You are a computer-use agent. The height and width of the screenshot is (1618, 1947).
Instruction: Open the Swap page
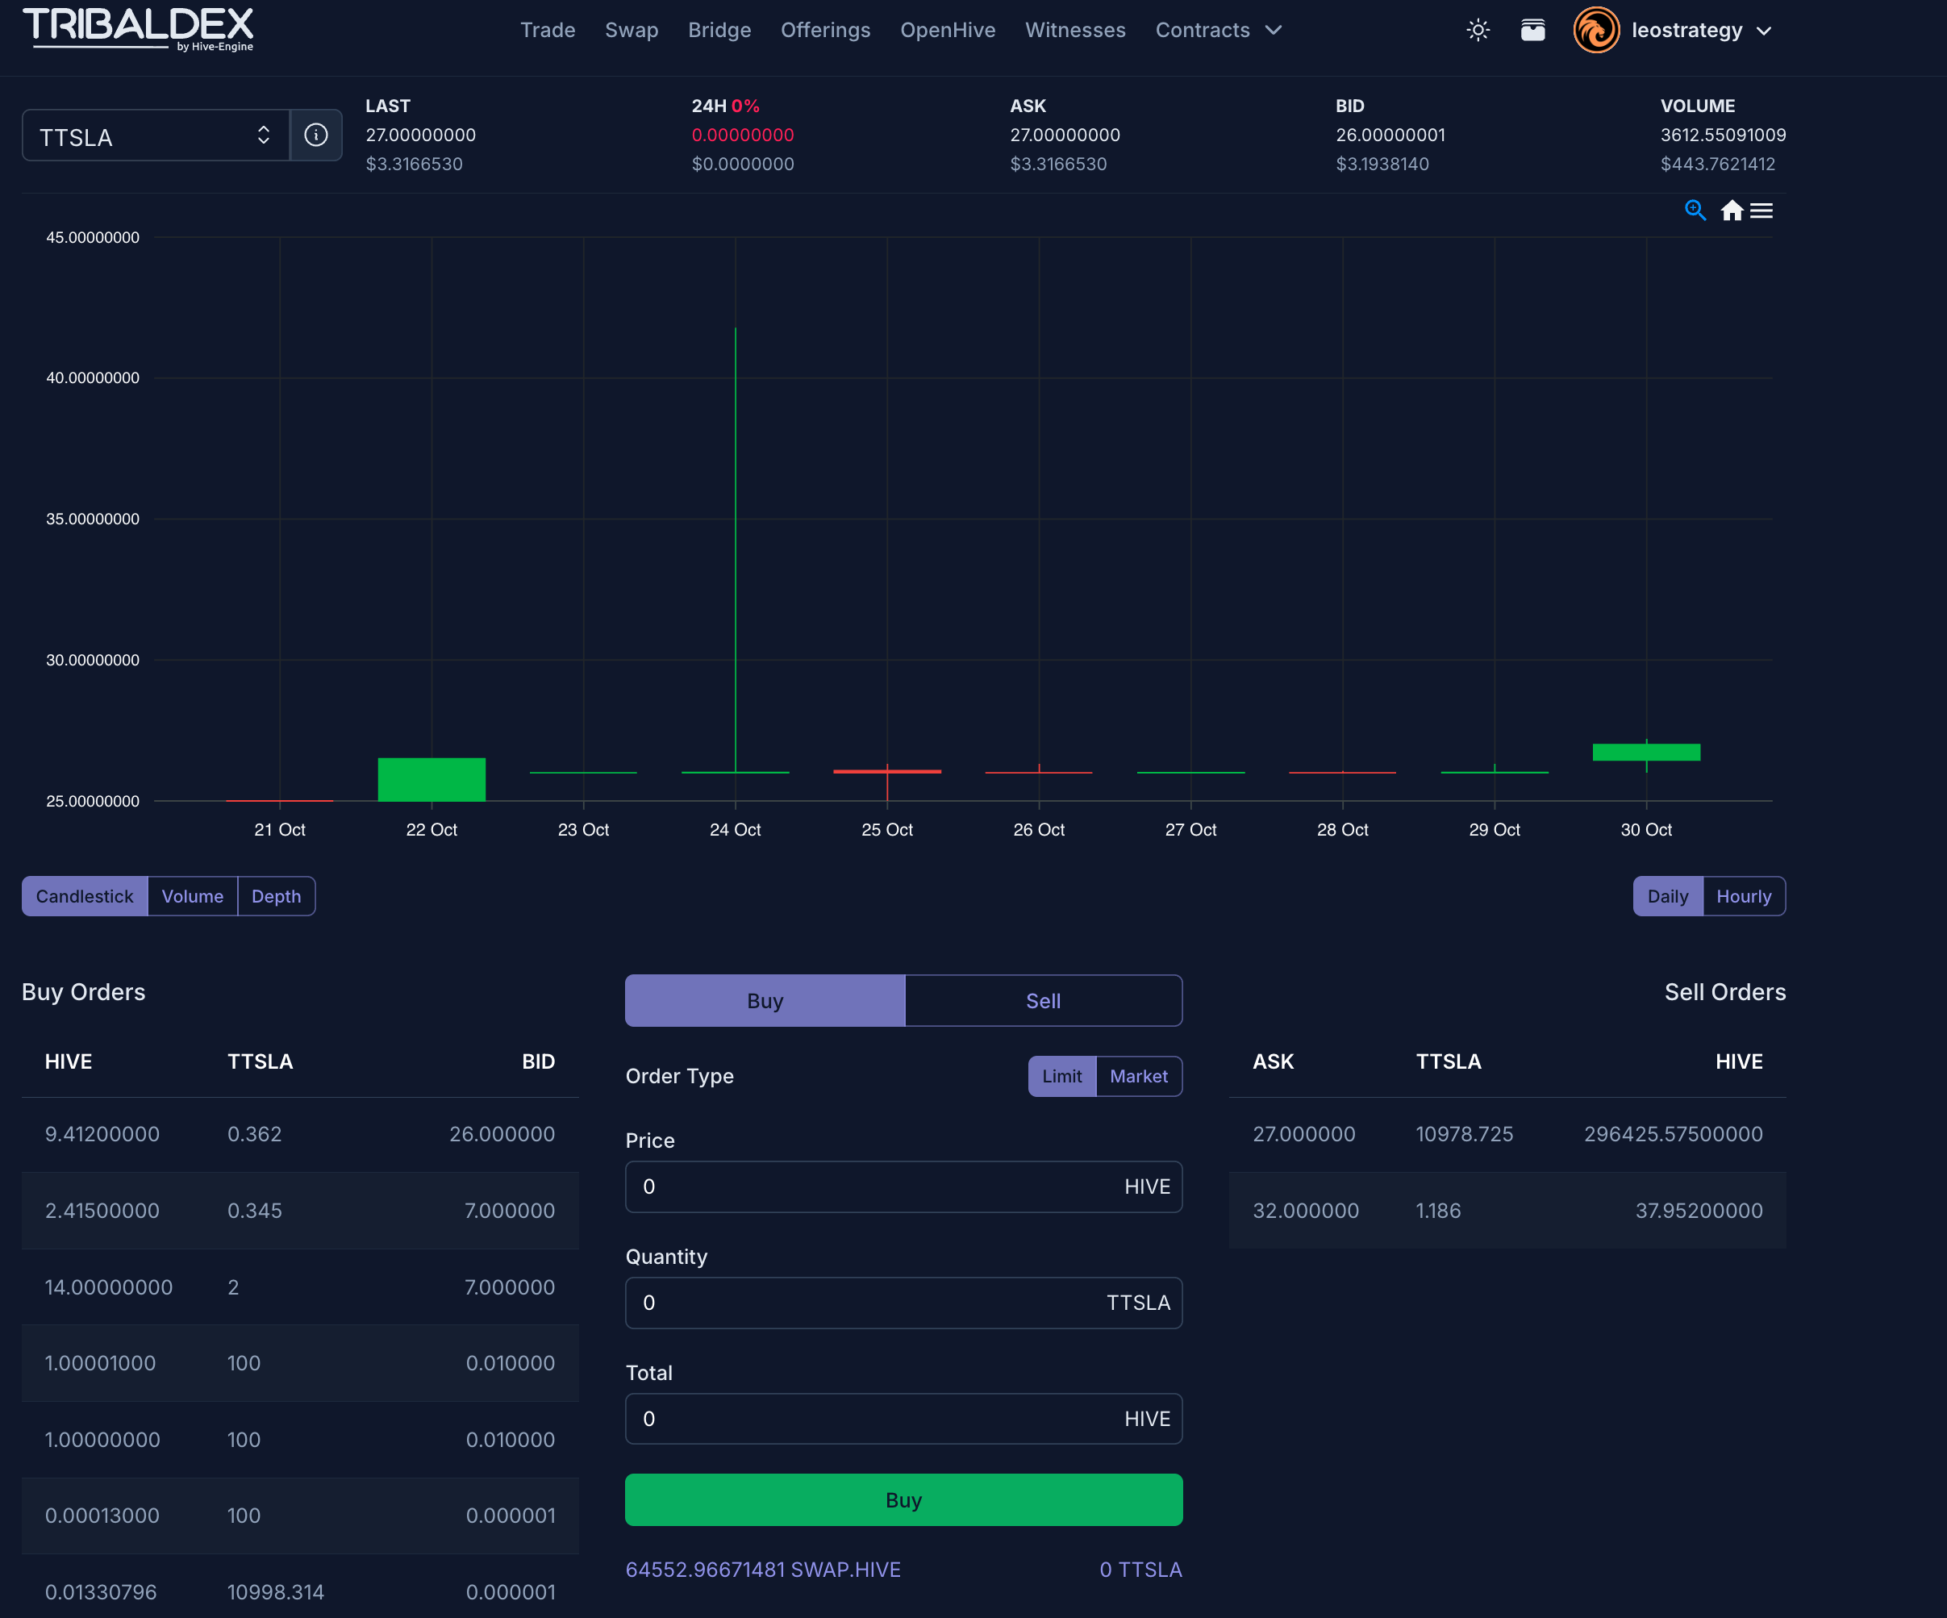[632, 31]
